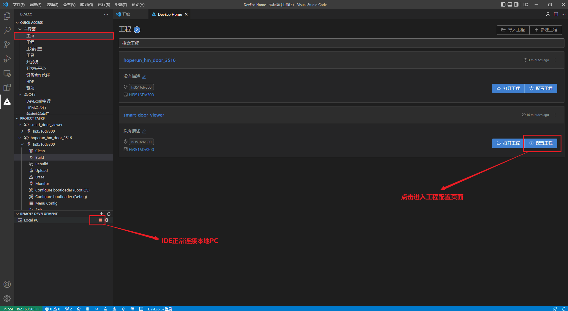Viewport: 568px width, 311px height.
Task: Click the trash clean icon in status bar
Action: tap(87, 309)
